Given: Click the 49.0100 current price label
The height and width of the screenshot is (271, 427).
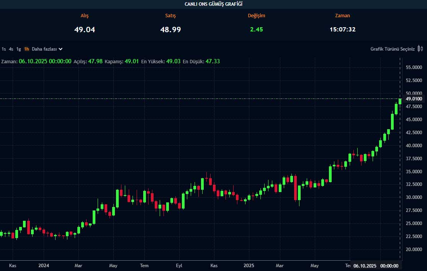Looking at the screenshot, I should [x=414, y=99].
